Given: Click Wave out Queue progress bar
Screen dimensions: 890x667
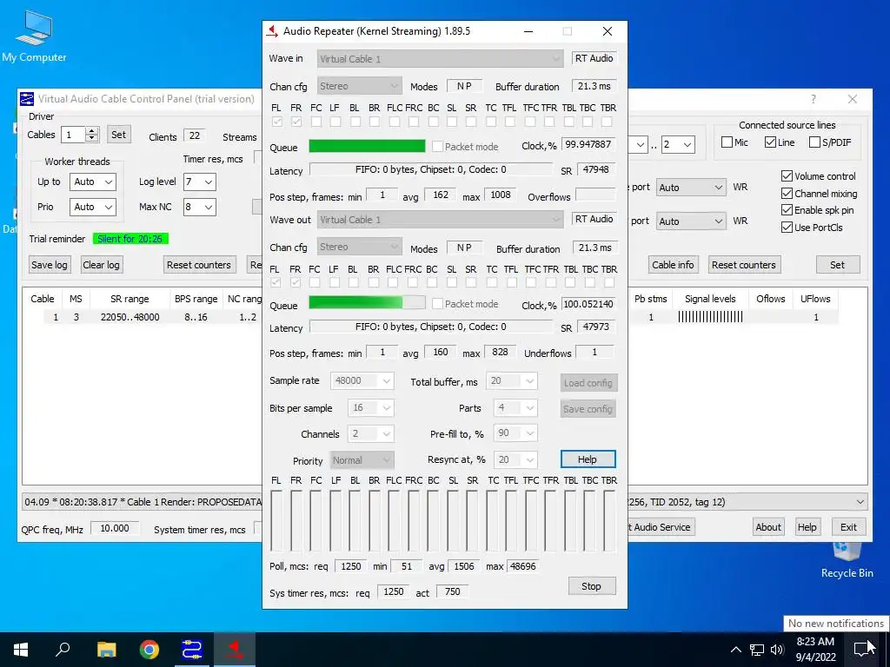Looking at the screenshot, I should click(x=368, y=302).
